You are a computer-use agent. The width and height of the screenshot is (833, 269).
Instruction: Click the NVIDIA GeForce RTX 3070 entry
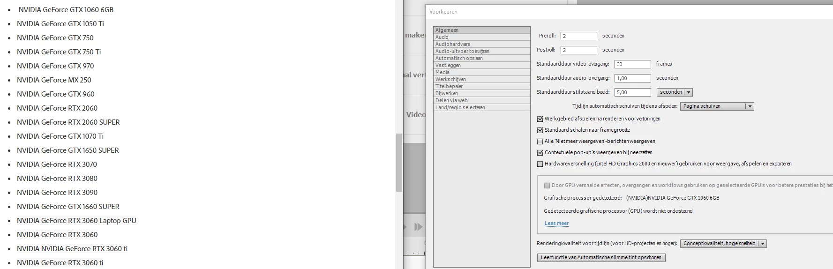tap(57, 164)
